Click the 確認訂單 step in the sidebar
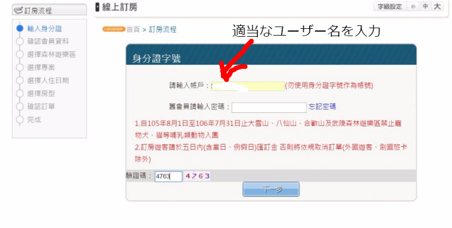This screenshot has width=452, height=228. click(x=41, y=107)
